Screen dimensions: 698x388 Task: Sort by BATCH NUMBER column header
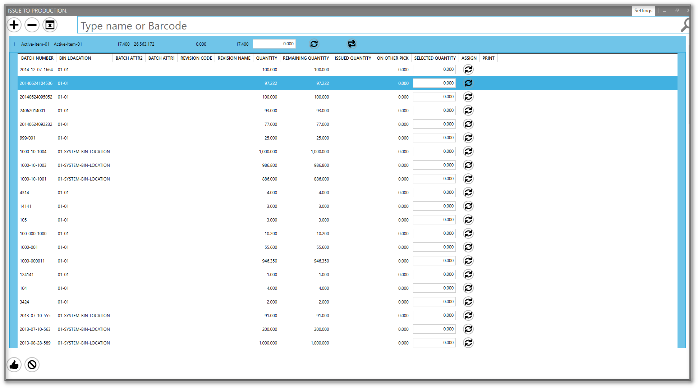click(37, 58)
